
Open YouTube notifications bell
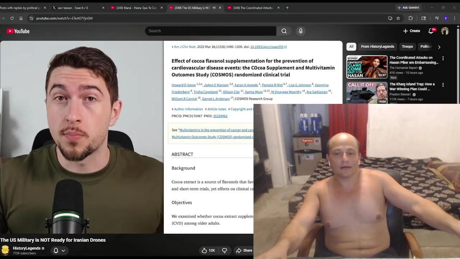click(x=431, y=31)
